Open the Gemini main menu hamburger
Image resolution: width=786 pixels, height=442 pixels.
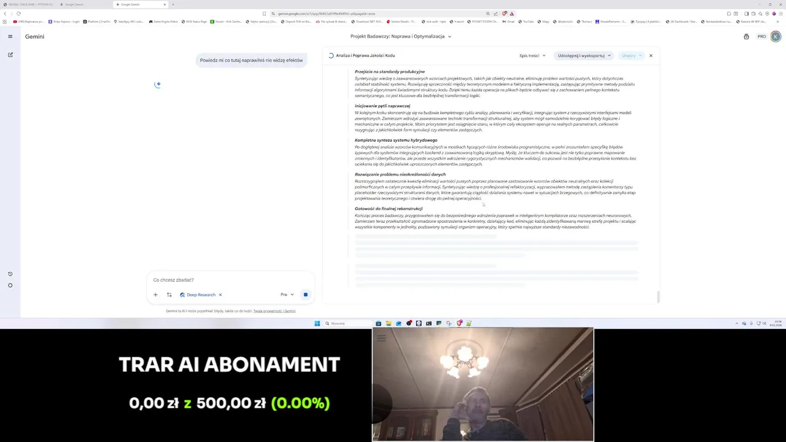pyautogui.click(x=10, y=36)
